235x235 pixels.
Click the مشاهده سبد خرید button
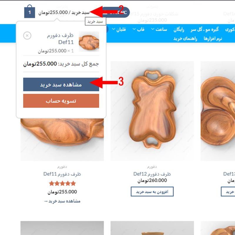[61, 84]
